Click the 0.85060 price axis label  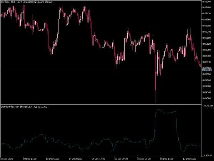[207, 50]
